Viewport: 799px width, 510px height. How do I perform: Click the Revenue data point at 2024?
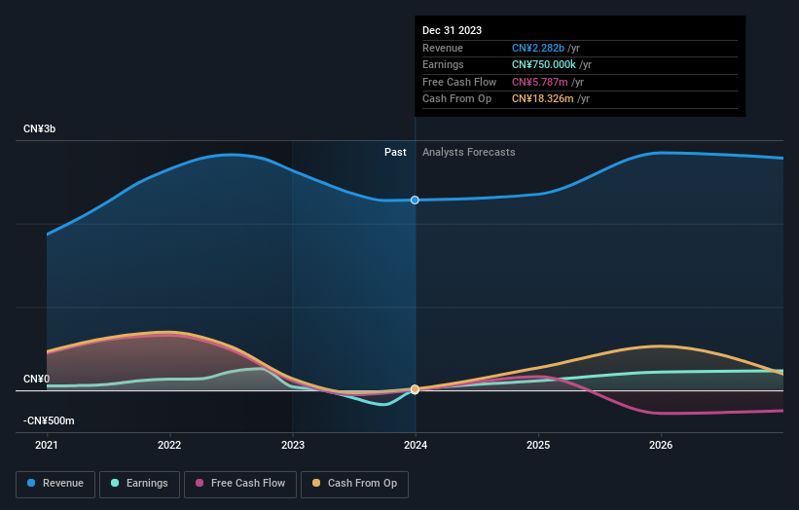pos(415,200)
